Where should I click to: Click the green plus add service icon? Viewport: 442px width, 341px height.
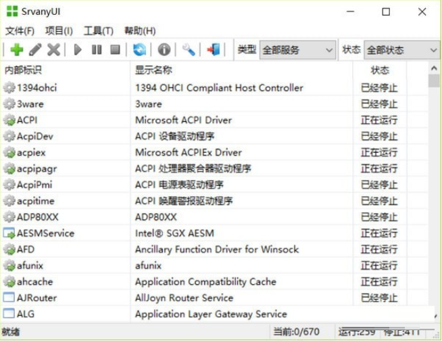point(17,50)
